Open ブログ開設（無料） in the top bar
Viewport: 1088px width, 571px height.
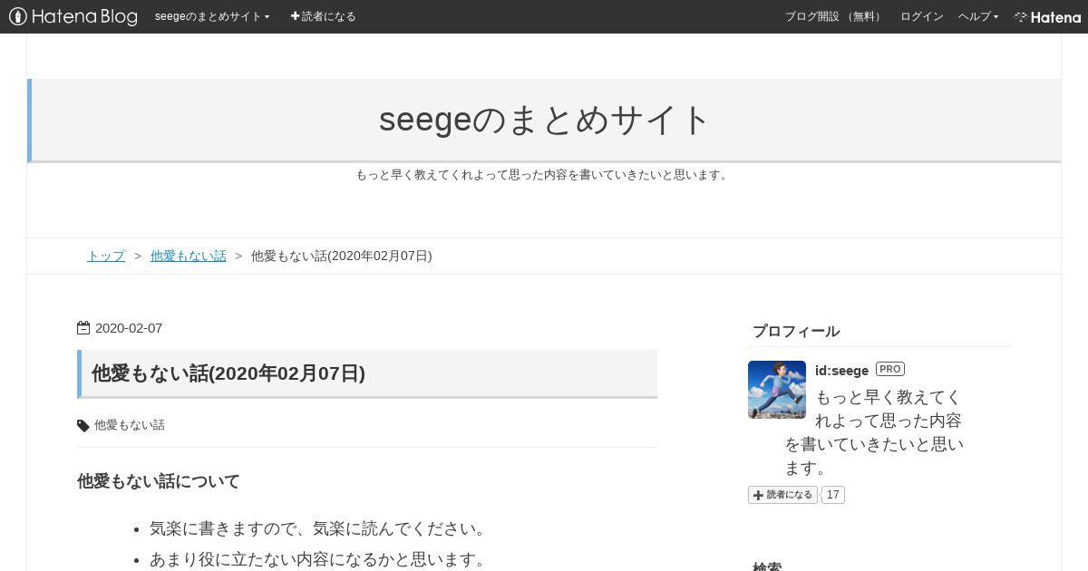tap(835, 16)
